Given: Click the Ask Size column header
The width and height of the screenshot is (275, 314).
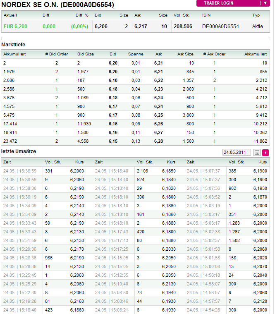Looking at the screenshot, I should (x=185, y=54).
